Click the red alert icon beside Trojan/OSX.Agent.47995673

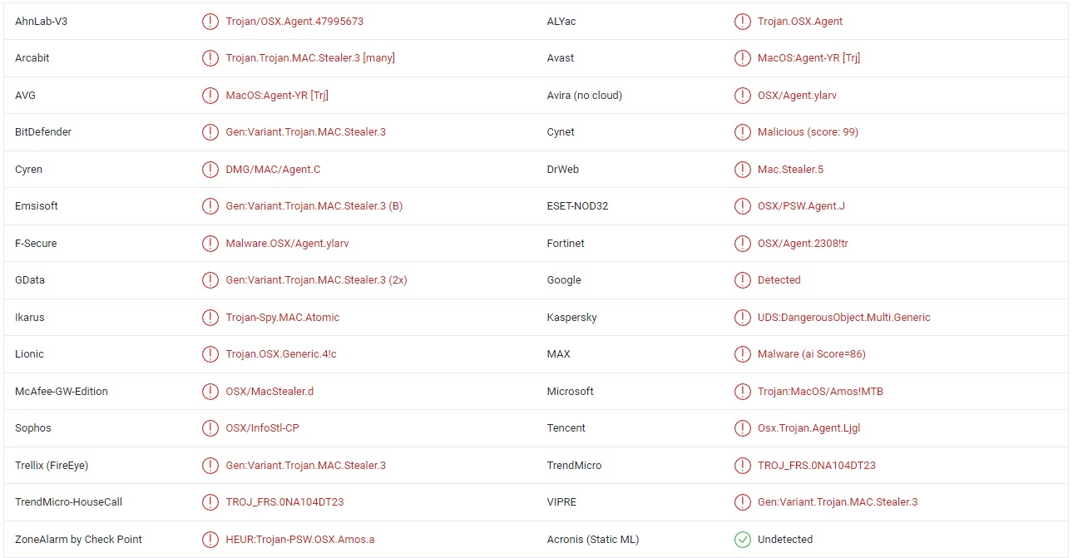[210, 22]
